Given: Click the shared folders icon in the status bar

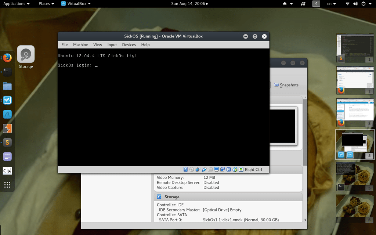Looking at the screenshot, I should tap(210, 169).
